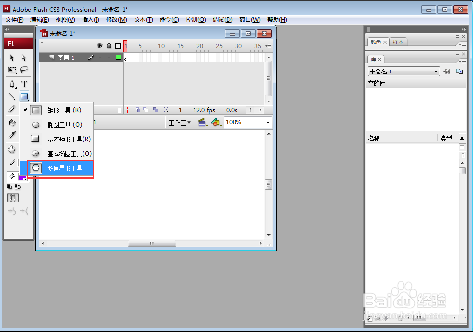
Task: Choose 椭圆工具 (O) from the flyout
Action: (x=56, y=125)
